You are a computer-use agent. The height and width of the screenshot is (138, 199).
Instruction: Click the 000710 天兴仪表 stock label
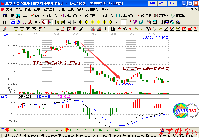(155, 37)
